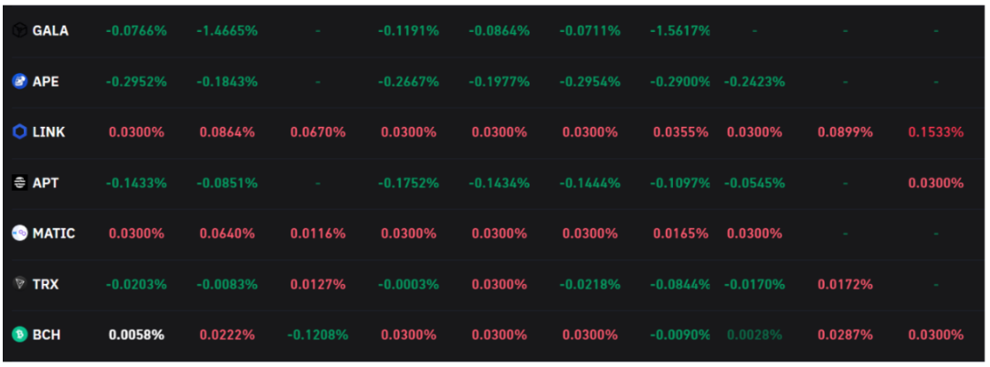Open the BCH symbol name
990x367 pixels.
point(47,335)
